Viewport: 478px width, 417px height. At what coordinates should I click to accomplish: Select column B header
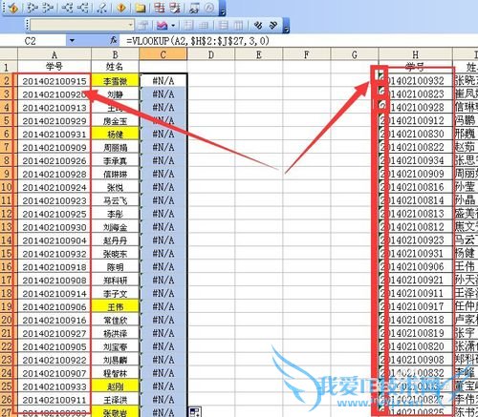tap(116, 54)
